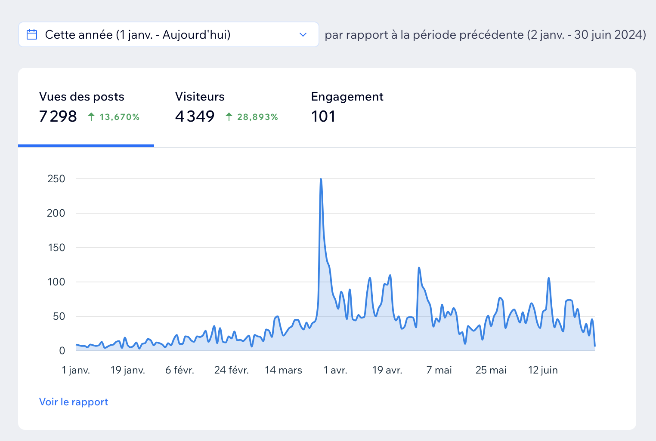Click the '1 avr.' x-axis label
The width and height of the screenshot is (656, 441).
335,370
